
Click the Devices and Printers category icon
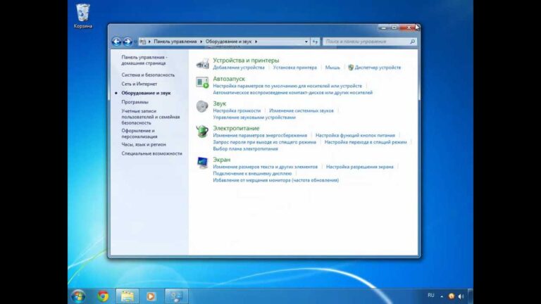(202, 63)
